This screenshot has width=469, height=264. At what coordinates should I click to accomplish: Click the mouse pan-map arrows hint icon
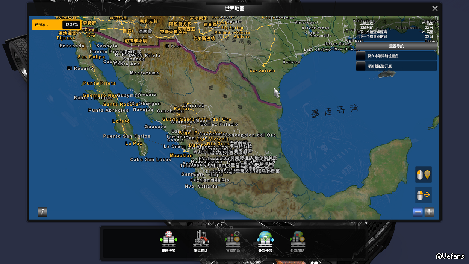click(x=424, y=195)
